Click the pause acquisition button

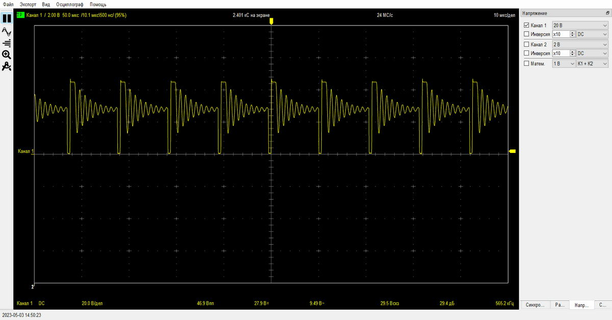click(7, 18)
